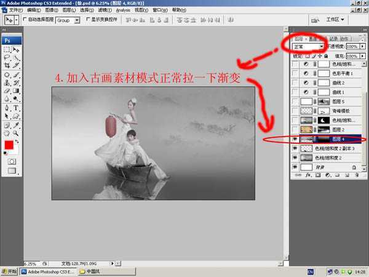Viewport: 369px width, 277px height.
Task: Select the Lasso tool
Action: pos(7,57)
